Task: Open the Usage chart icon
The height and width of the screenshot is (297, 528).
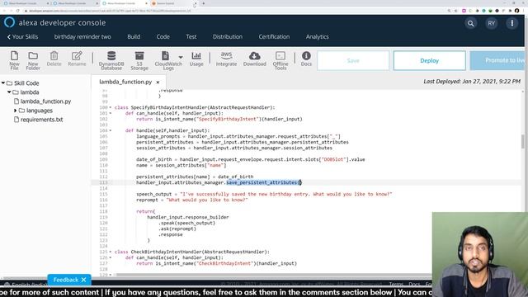Action: [x=196, y=59]
